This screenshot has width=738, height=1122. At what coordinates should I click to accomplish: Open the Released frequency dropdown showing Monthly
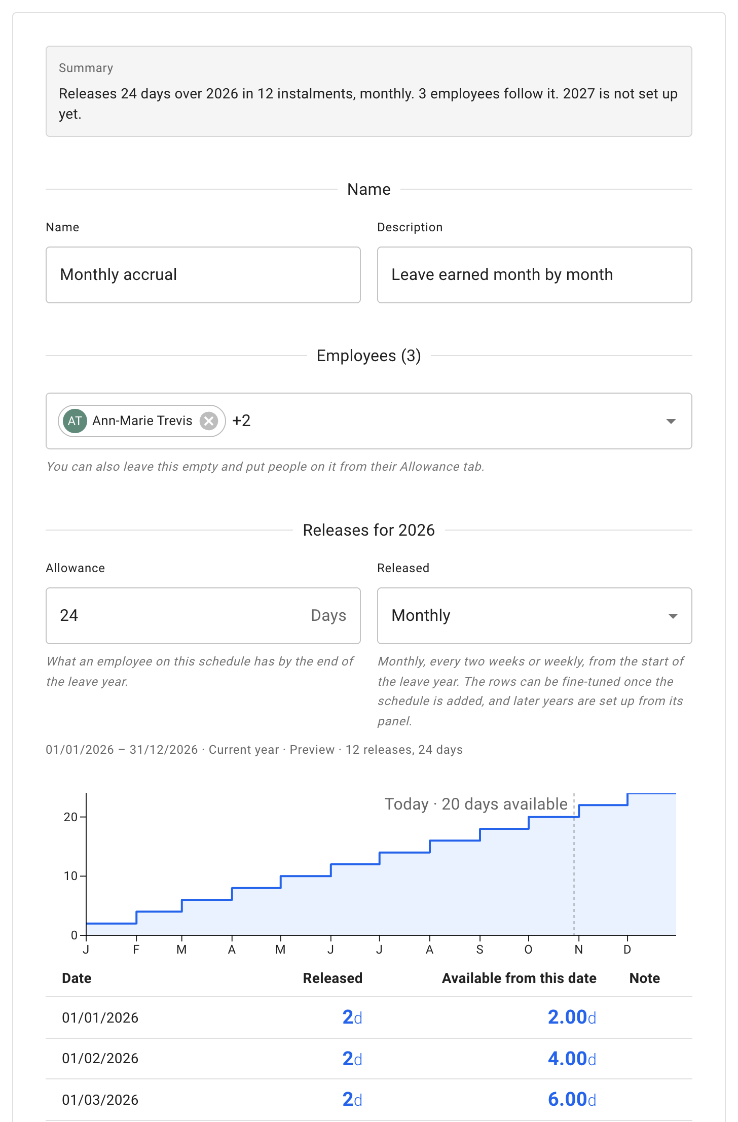pyautogui.click(x=534, y=616)
